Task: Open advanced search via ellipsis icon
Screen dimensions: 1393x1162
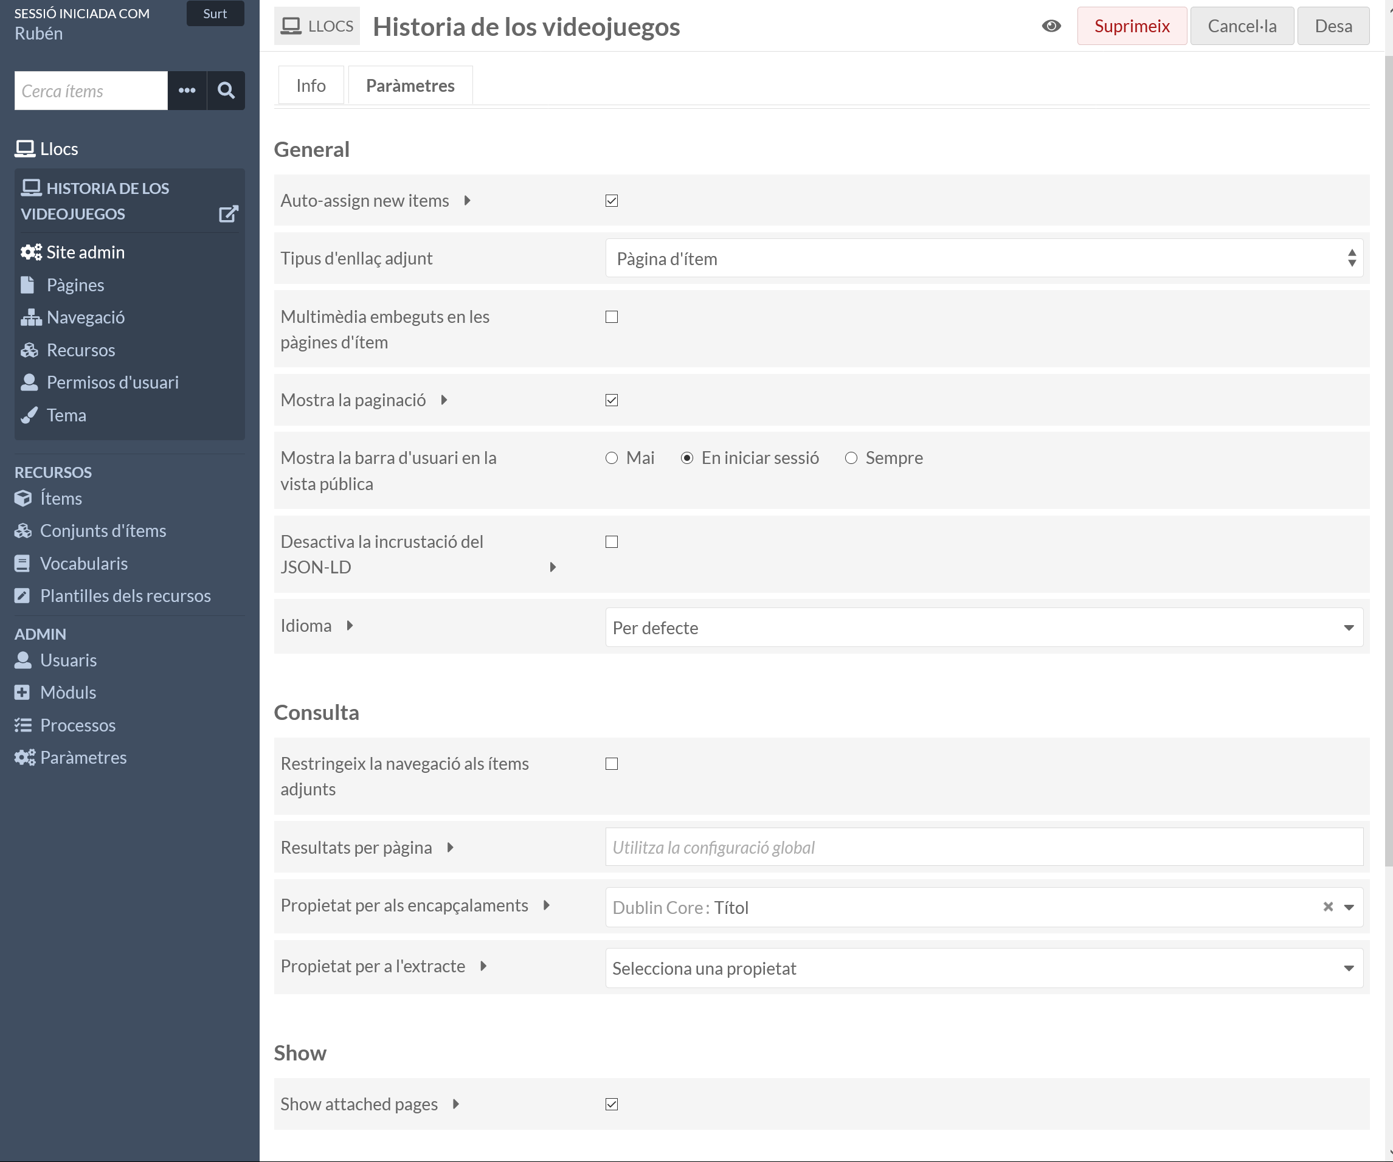Action: click(187, 90)
